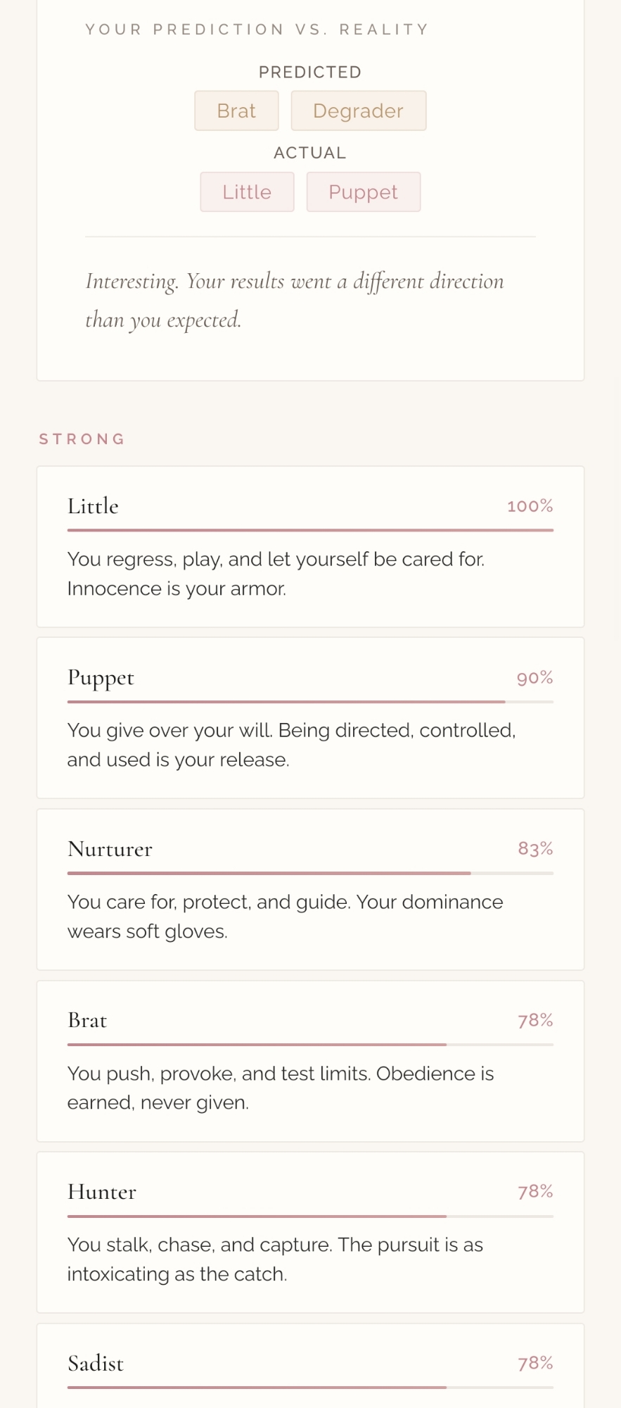This screenshot has height=1408, width=621.
Task: Click the Puppet 90% progress bar
Action: pos(310,702)
